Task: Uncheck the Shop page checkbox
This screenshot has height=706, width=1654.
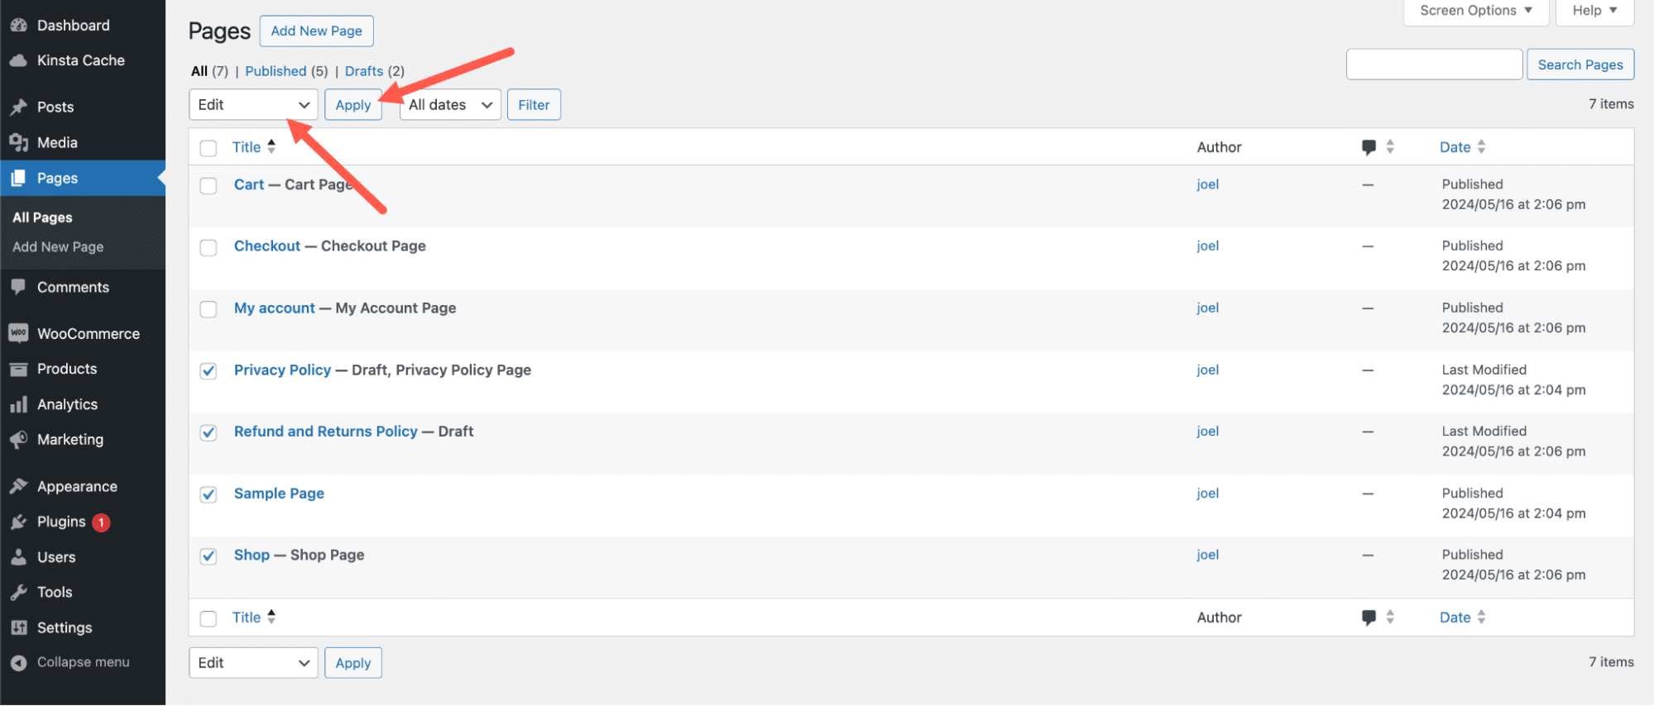Action: (x=209, y=556)
